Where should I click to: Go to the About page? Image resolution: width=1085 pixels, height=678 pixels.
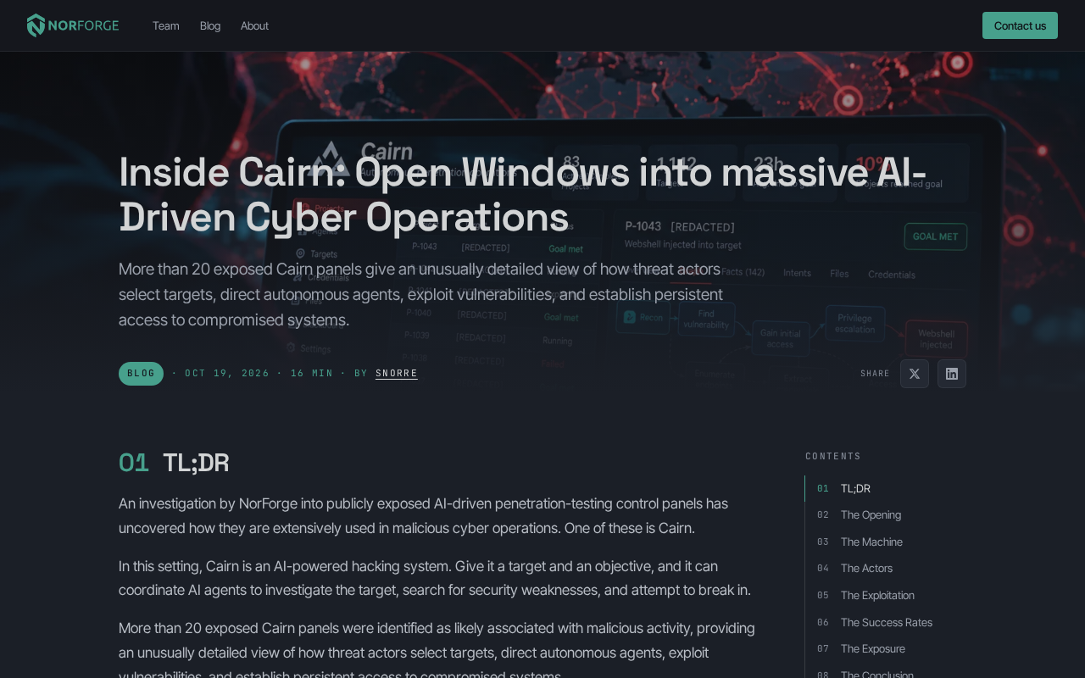[254, 25]
